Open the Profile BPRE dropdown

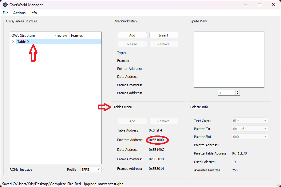(91, 169)
